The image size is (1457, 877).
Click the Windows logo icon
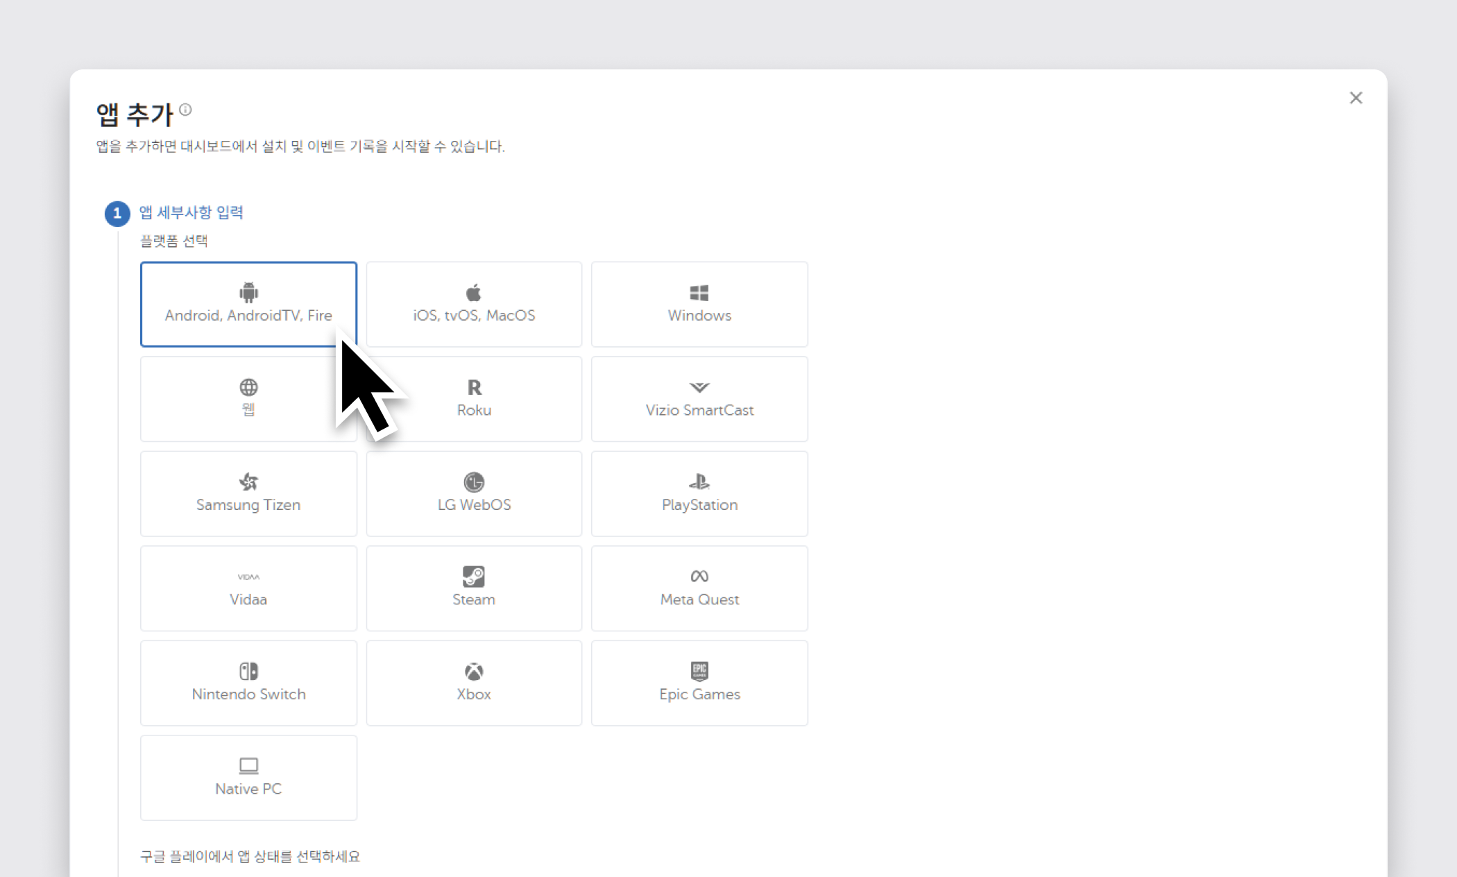[x=699, y=293]
